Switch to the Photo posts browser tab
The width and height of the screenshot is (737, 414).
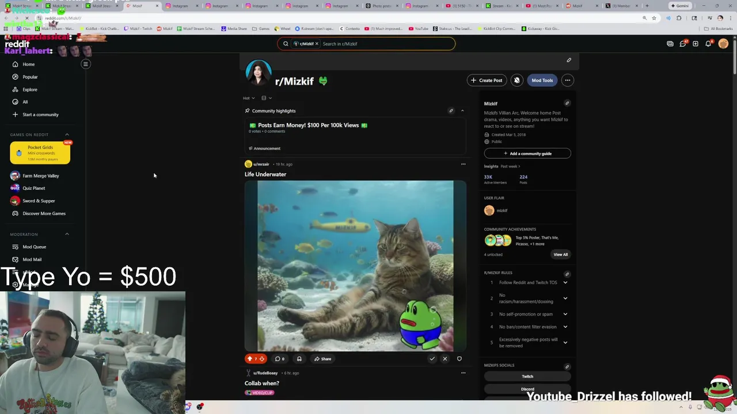[382, 6]
